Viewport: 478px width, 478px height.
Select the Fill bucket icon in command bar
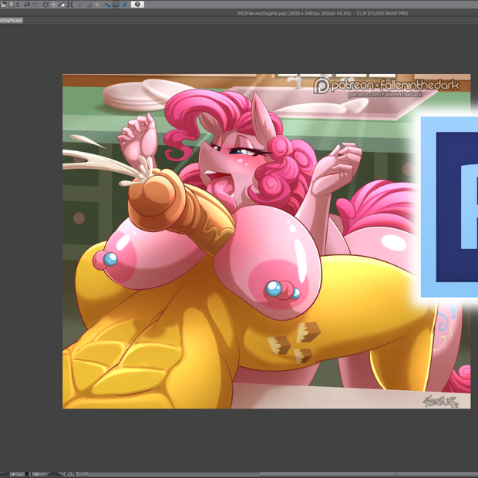click(x=62, y=5)
